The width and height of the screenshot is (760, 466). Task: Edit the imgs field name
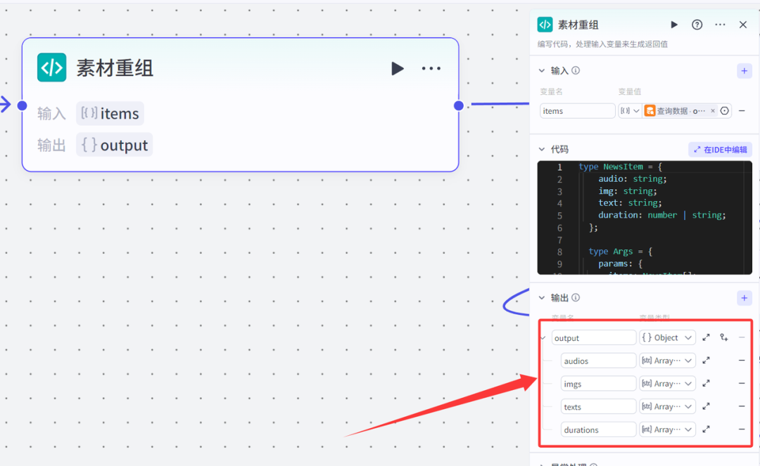pyautogui.click(x=598, y=384)
